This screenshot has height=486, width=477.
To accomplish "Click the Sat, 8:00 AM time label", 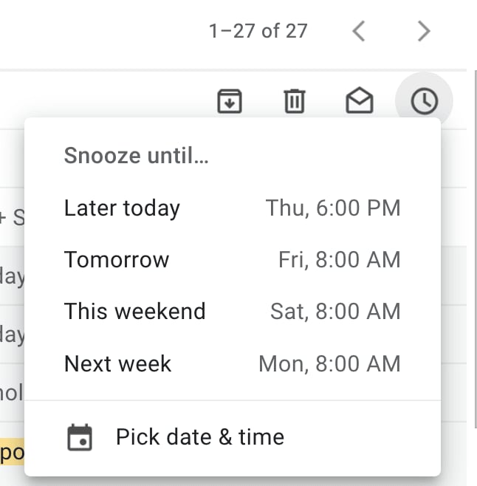I will (335, 311).
